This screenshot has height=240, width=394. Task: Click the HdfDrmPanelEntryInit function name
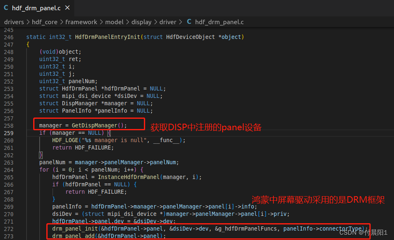pos(107,37)
